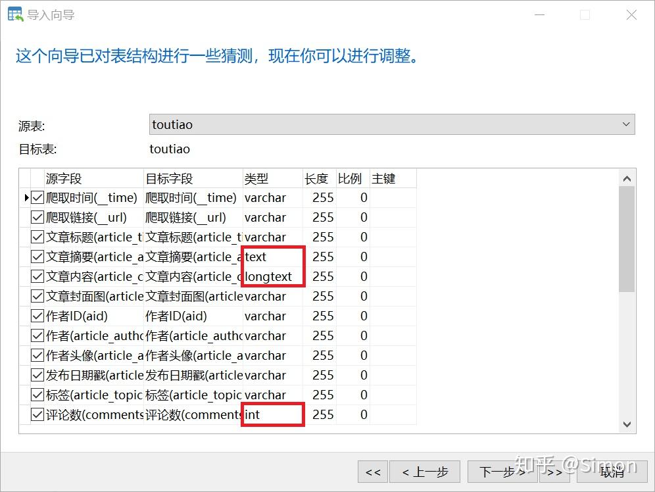Click the text type cell for 文章摘要

tap(272, 257)
